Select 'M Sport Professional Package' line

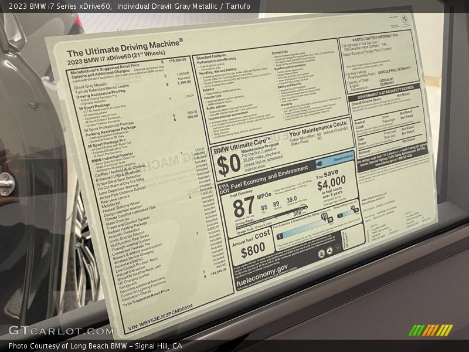[109, 127]
